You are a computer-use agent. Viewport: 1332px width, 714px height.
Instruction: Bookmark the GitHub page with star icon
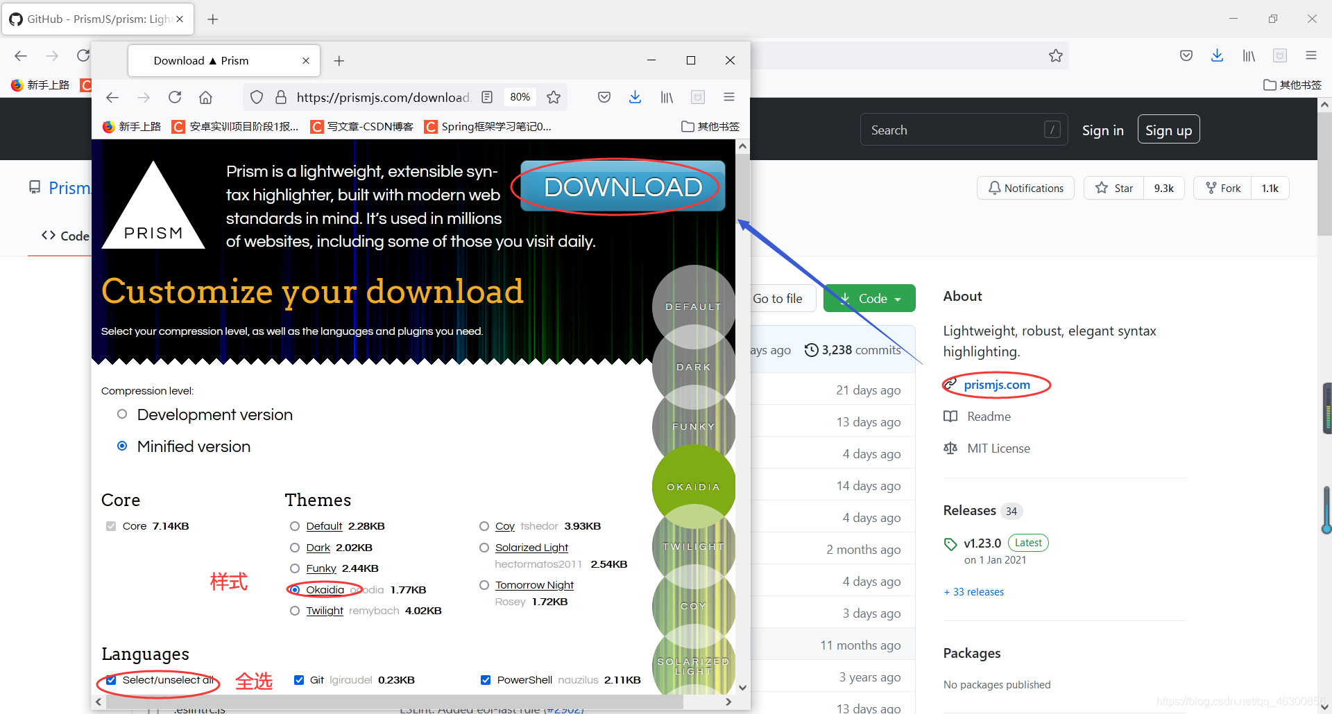pos(1056,55)
